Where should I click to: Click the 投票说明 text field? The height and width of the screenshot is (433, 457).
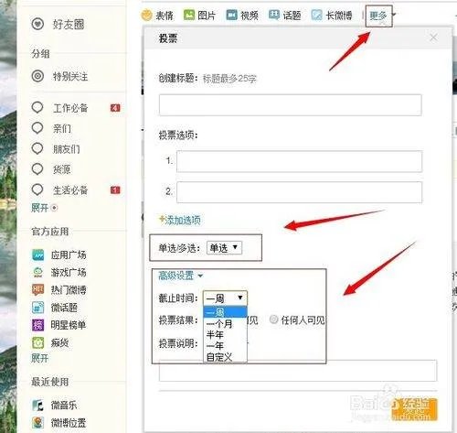coord(298,371)
